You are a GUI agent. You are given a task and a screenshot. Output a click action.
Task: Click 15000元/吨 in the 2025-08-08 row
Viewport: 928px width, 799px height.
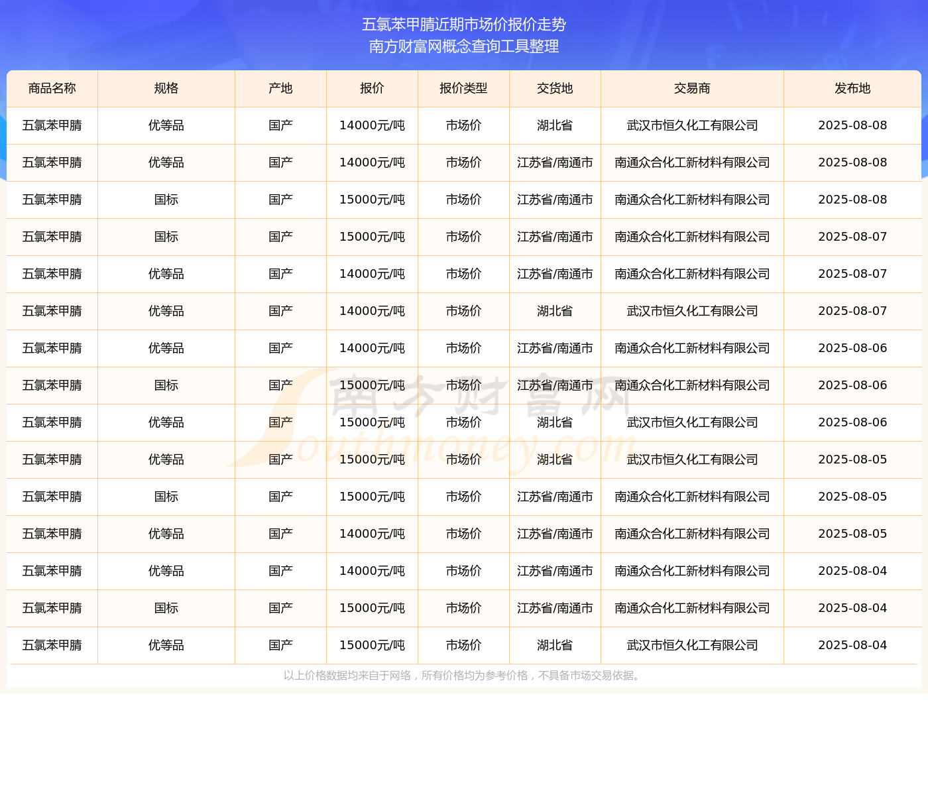[372, 200]
